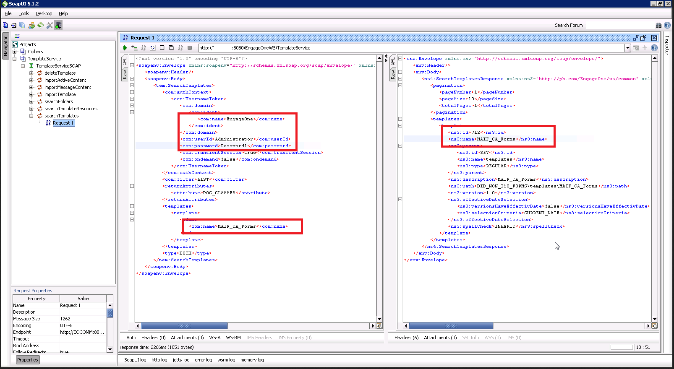Viewport: 674px width, 369px height.
Task: Submit the request with the green play icon
Action: pos(125,48)
